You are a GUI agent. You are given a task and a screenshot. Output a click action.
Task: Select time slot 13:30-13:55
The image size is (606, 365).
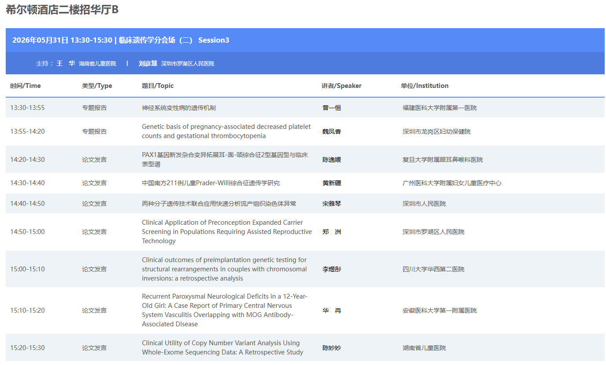[27, 108]
